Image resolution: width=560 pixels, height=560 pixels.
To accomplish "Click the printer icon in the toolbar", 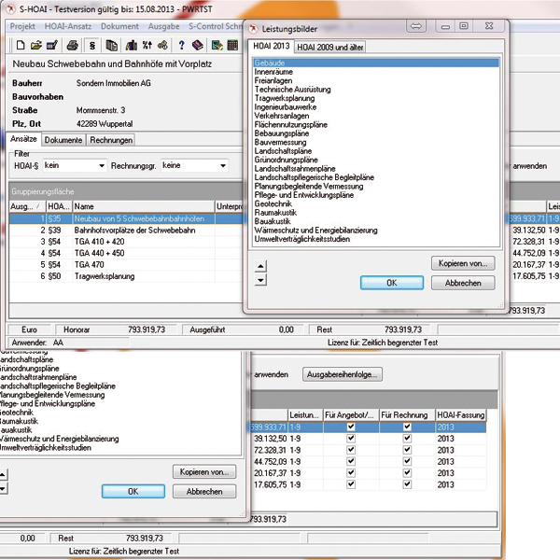I will pos(71,45).
